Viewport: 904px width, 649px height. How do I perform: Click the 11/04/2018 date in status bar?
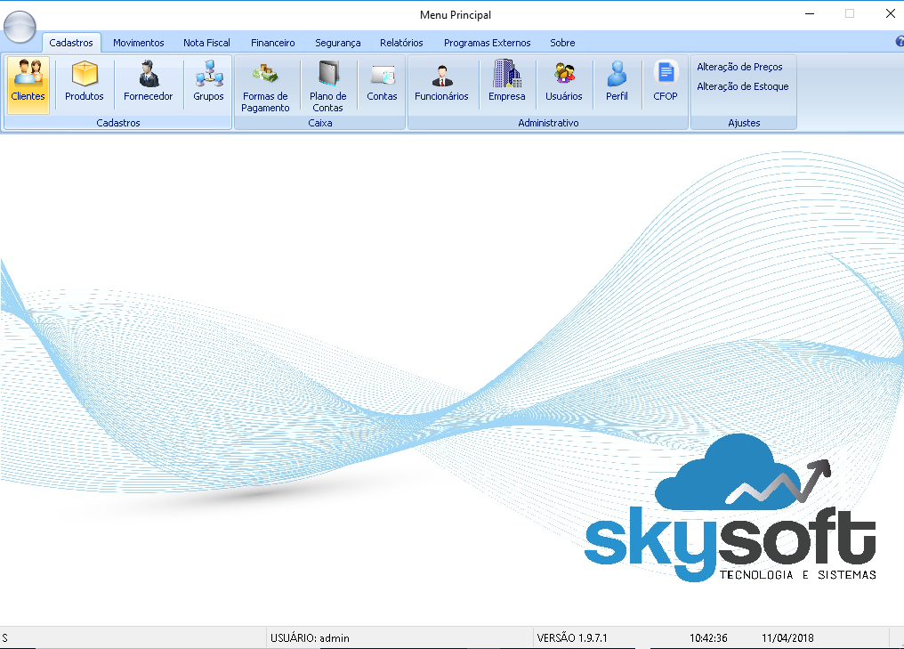click(x=787, y=638)
